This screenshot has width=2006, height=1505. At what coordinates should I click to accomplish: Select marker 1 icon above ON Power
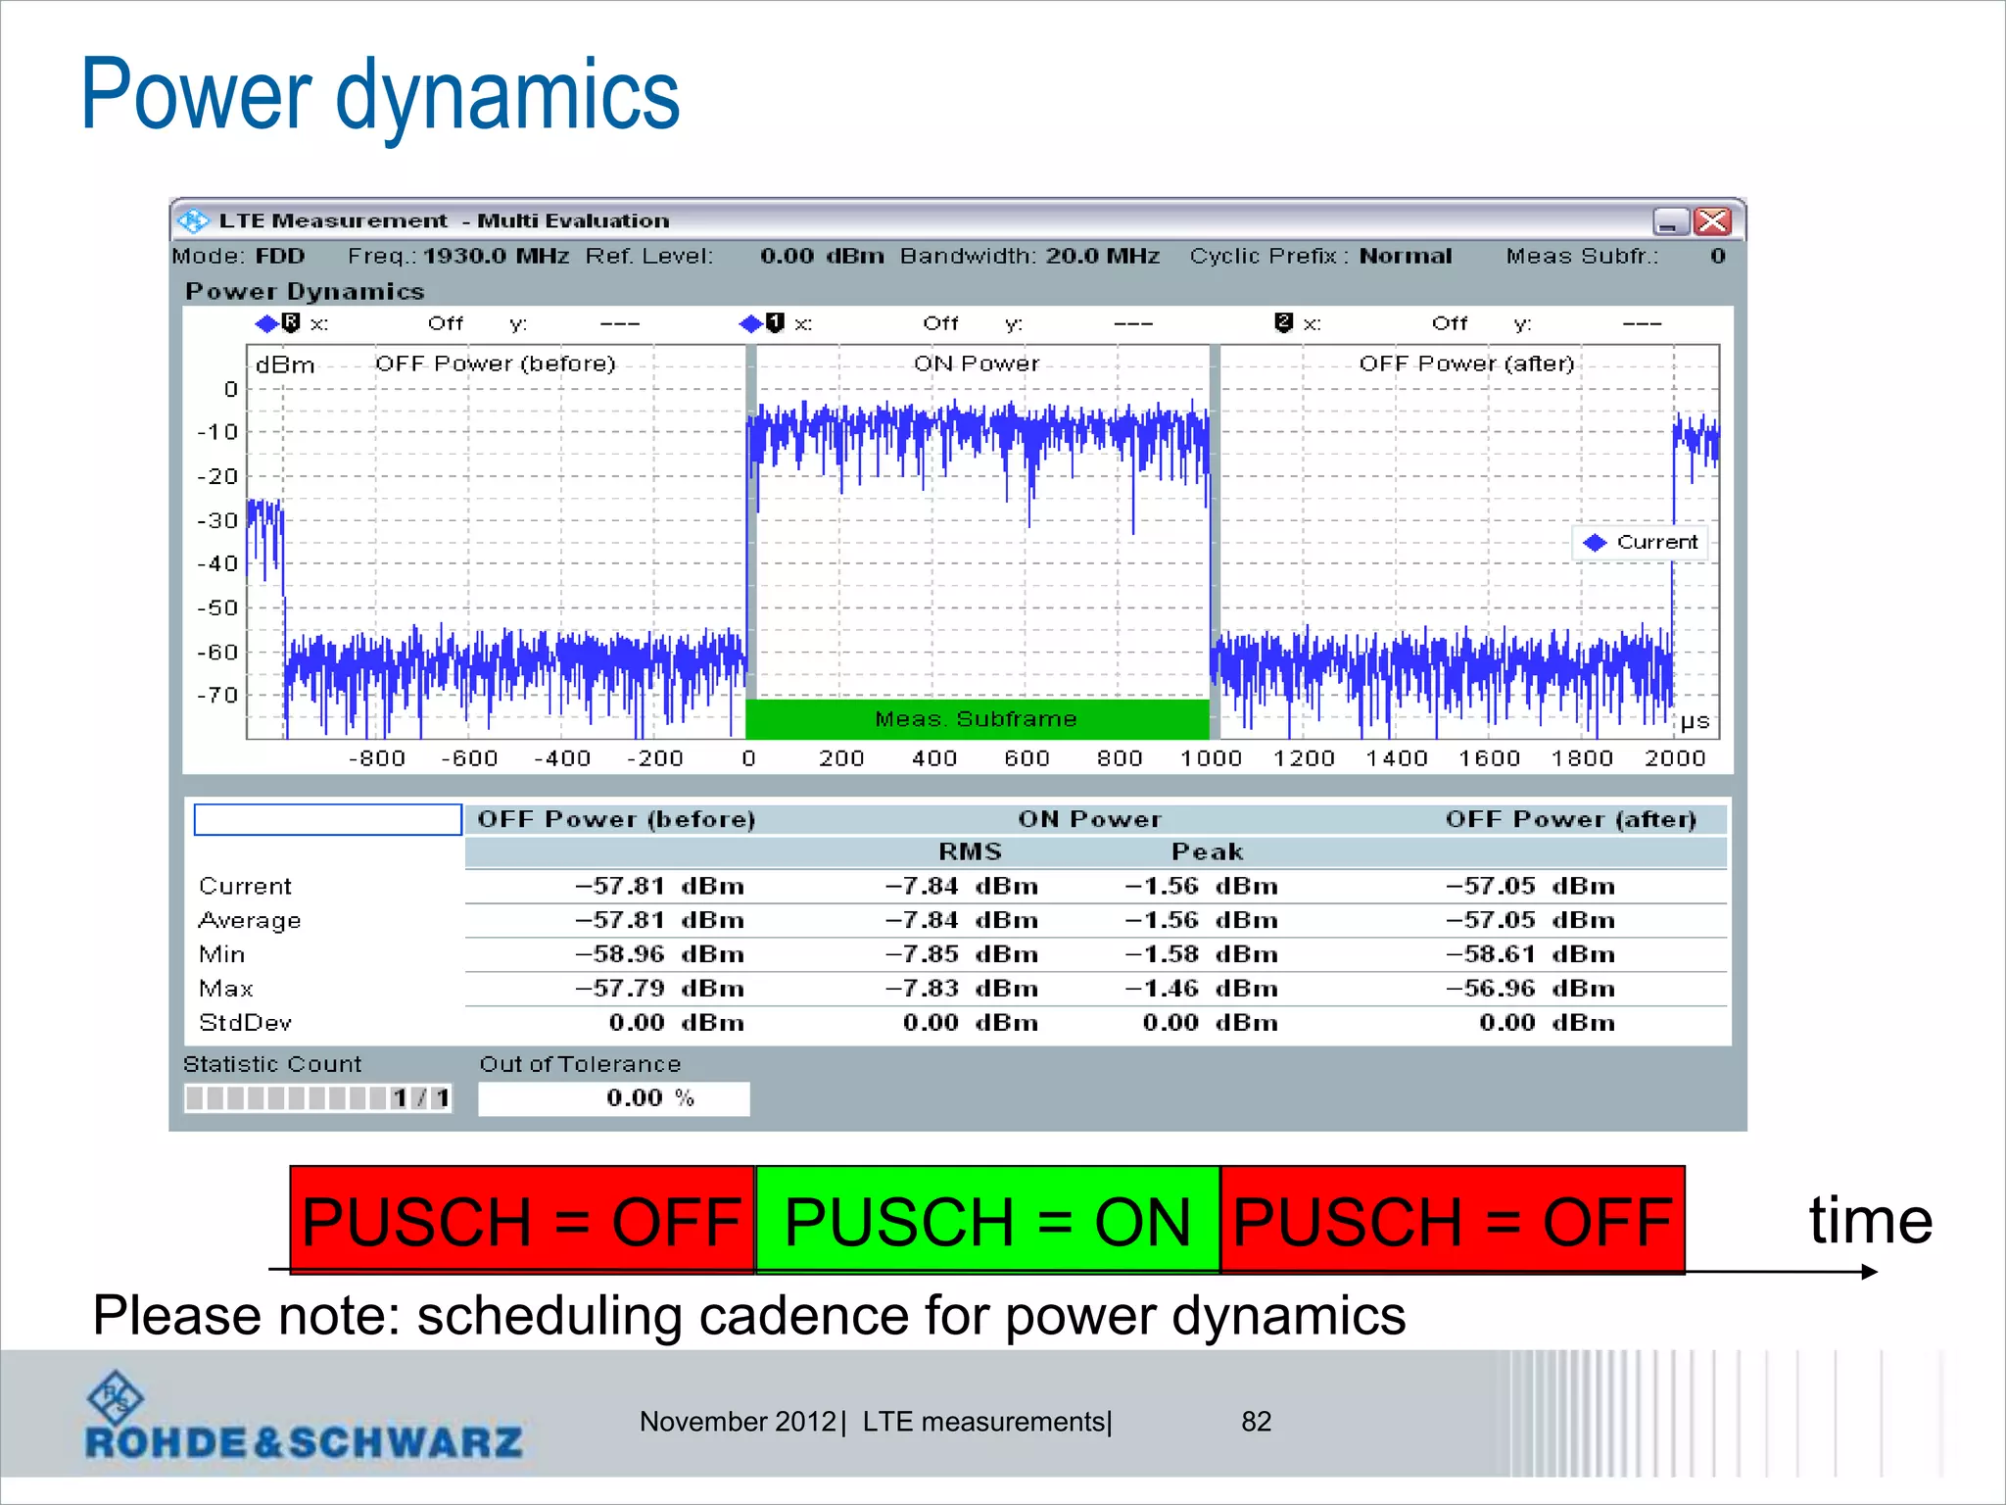775,322
